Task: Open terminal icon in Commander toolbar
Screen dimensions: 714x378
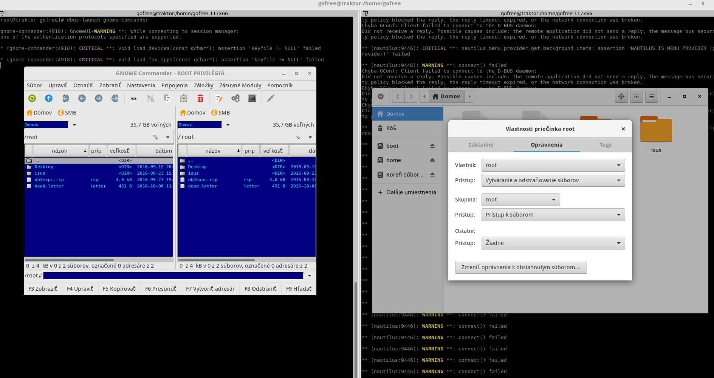Action: tap(252, 98)
